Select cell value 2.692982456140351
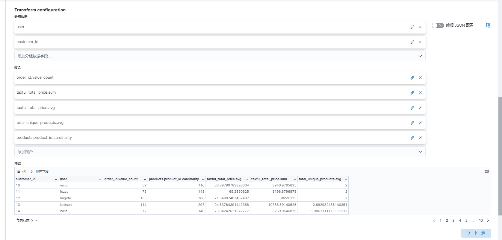502x240 pixels. (323, 205)
